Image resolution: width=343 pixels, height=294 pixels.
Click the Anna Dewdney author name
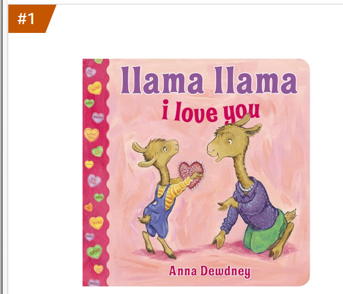coord(210,271)
